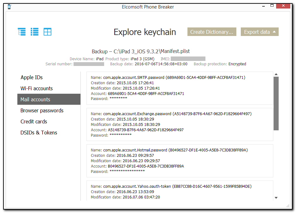Switch to the tree view icon

point(21,32)
